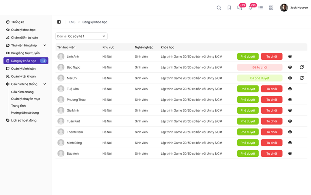
Task: Click refresh icon in Bảo Ngọc row
Action: point(302,67)
